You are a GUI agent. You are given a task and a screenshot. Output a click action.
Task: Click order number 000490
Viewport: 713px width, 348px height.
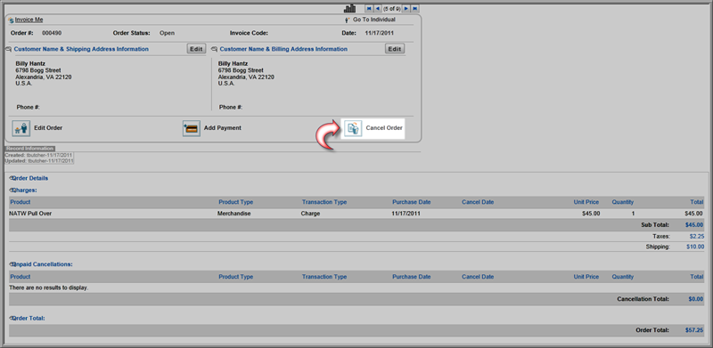[52, 33]
